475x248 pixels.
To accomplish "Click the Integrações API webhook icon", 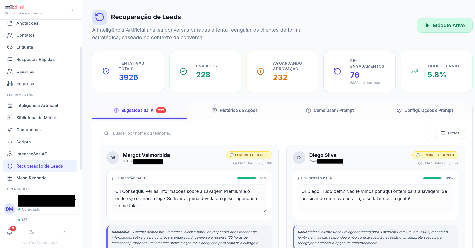I will pyautogui.click(x=10, y=154).
